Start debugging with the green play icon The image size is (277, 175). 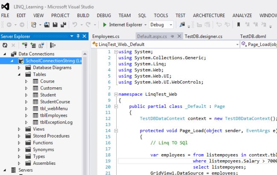click(104, 25)
